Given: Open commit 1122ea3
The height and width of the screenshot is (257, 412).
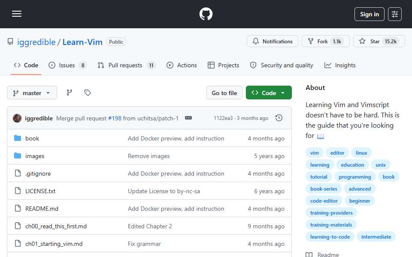Looking at the screenshot, I should coord(223,118).
